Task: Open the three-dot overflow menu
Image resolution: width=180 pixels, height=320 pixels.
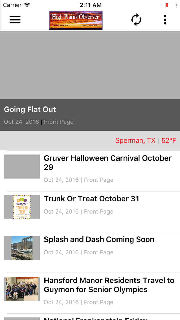Action: click(165, 20)
